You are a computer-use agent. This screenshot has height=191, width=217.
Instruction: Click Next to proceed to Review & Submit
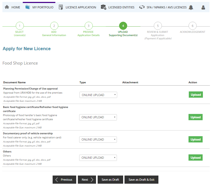coord(87,179)
